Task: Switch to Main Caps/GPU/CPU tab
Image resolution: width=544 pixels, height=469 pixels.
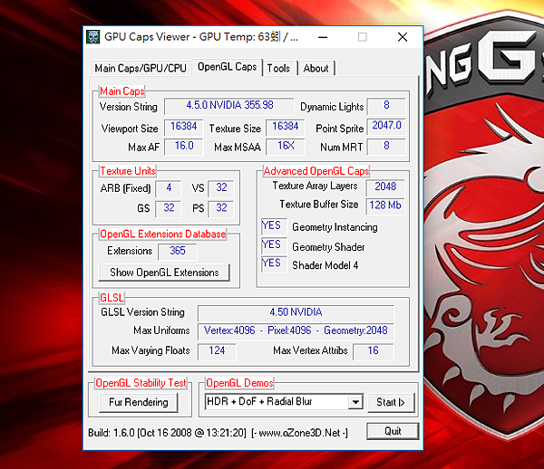Action: 141,68
